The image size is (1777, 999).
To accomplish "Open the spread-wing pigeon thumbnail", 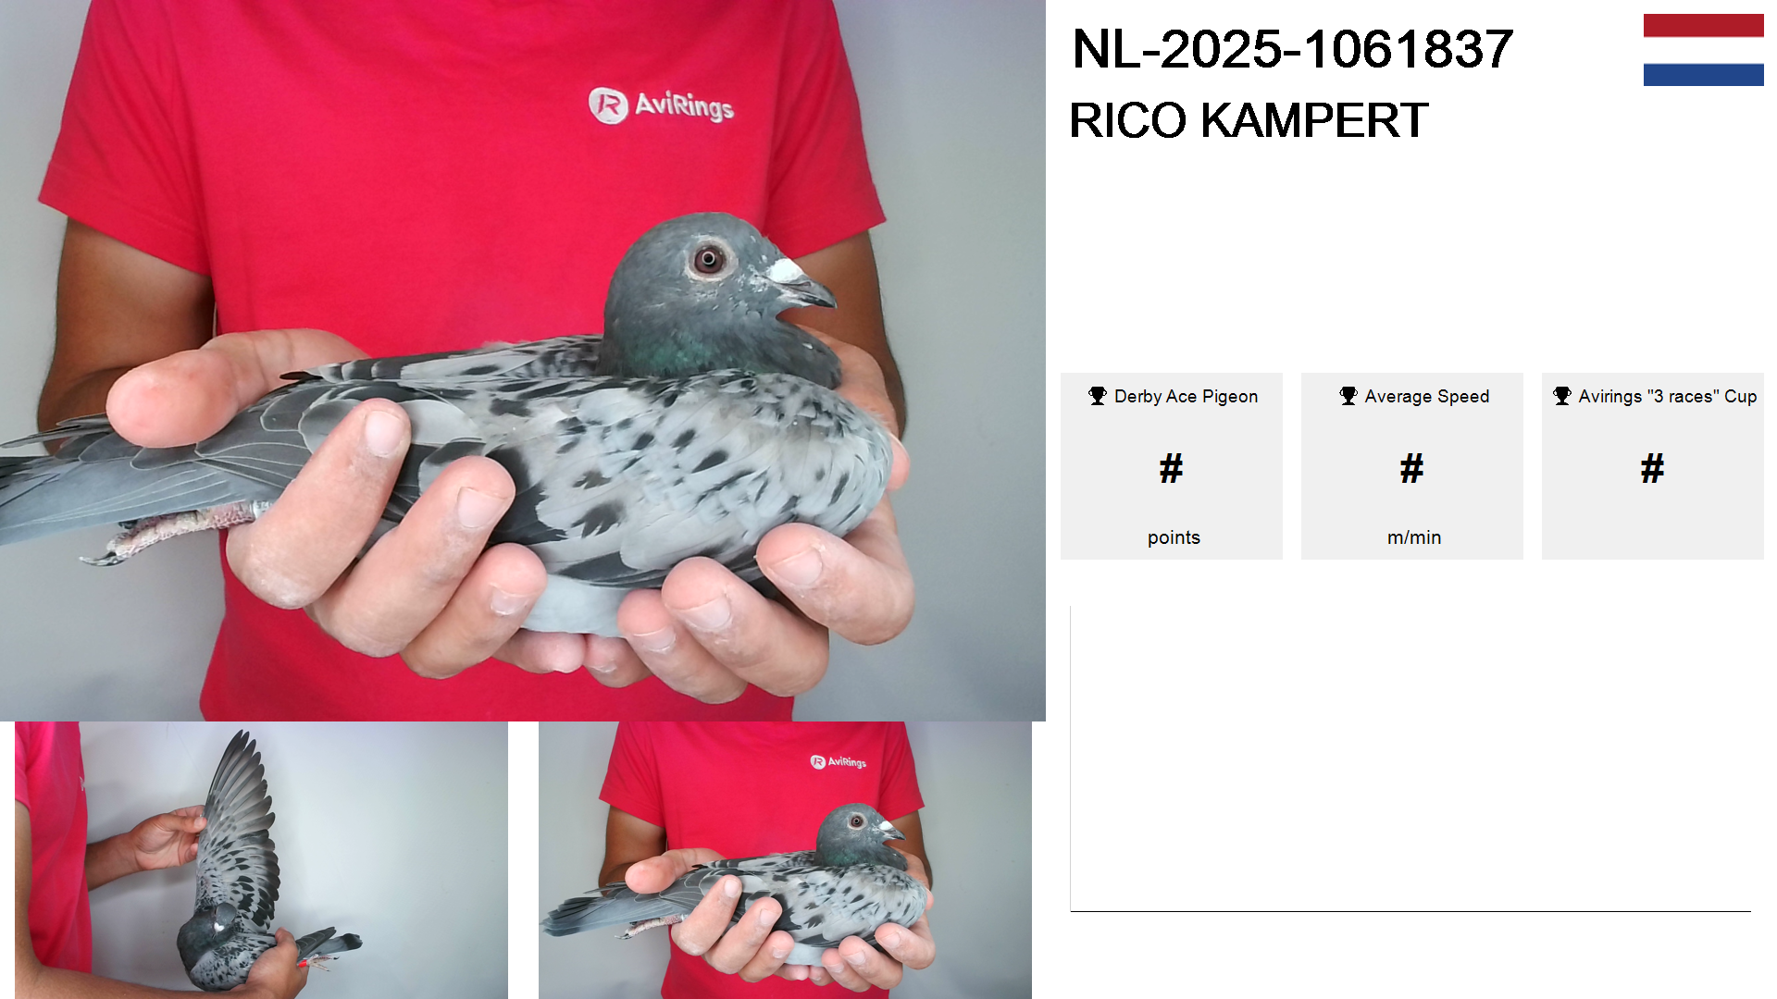I will tap(261, 860).
